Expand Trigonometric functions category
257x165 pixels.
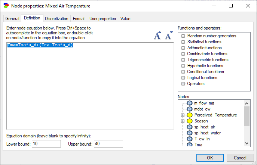pyautogui.click(x=183, y=60)
